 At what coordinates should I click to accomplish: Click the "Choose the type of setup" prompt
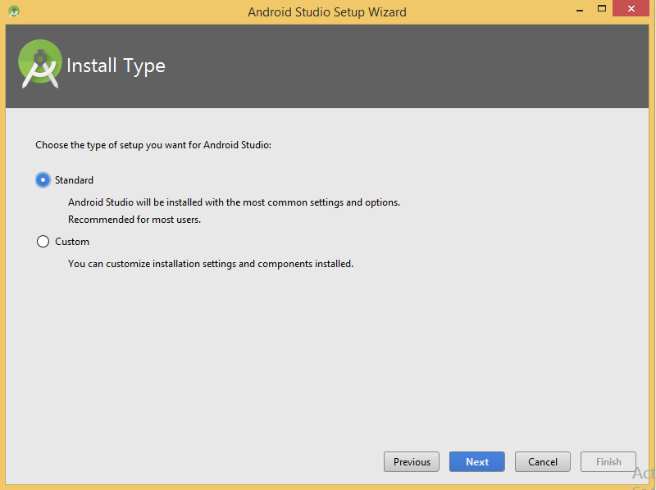[x=153, y=145]
